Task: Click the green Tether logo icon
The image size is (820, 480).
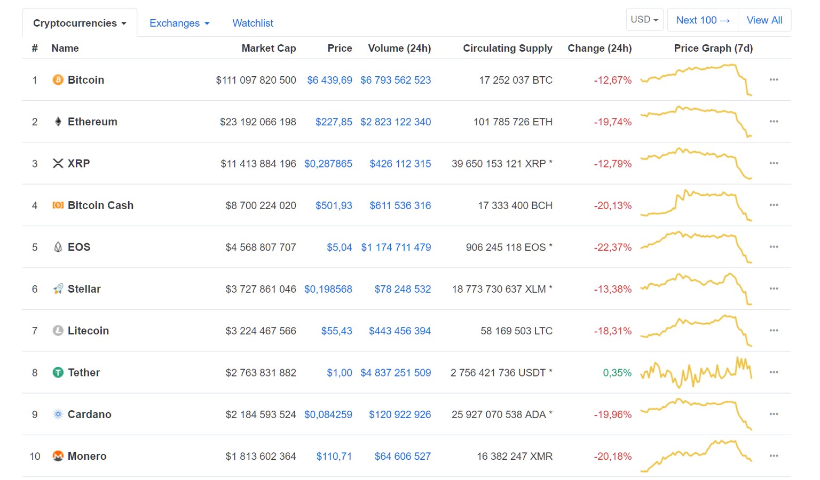Action: [58, 372]
